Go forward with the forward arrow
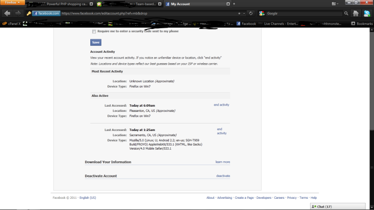This screenshot has height=210, width=374. click(18, 14)
